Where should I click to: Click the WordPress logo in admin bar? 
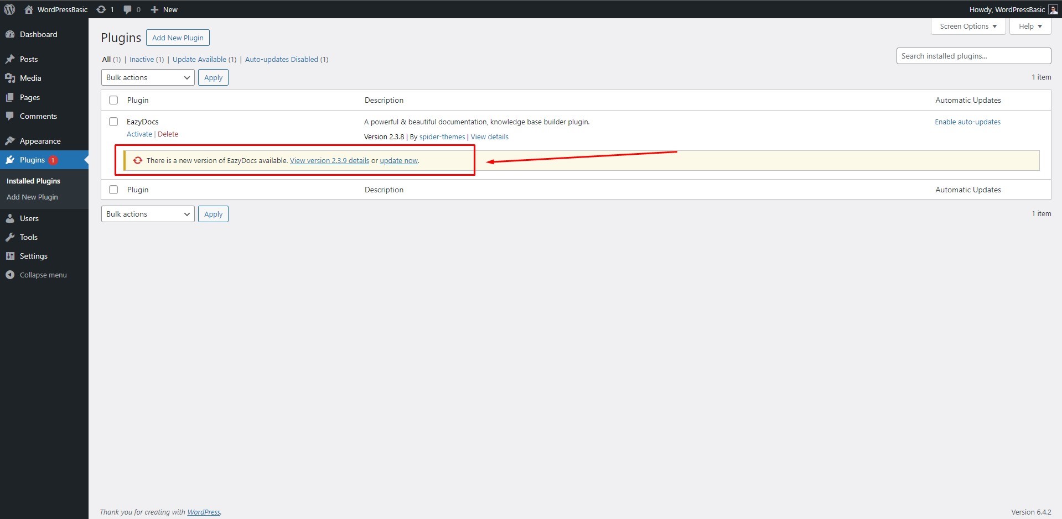(9, 9)
